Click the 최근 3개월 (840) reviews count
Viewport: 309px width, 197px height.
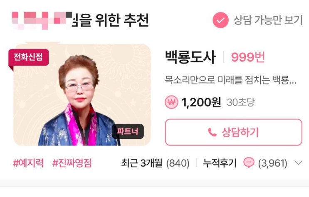[155, 163]
